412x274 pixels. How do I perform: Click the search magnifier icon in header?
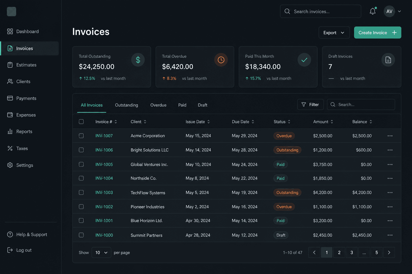click(x=287, y=11)
